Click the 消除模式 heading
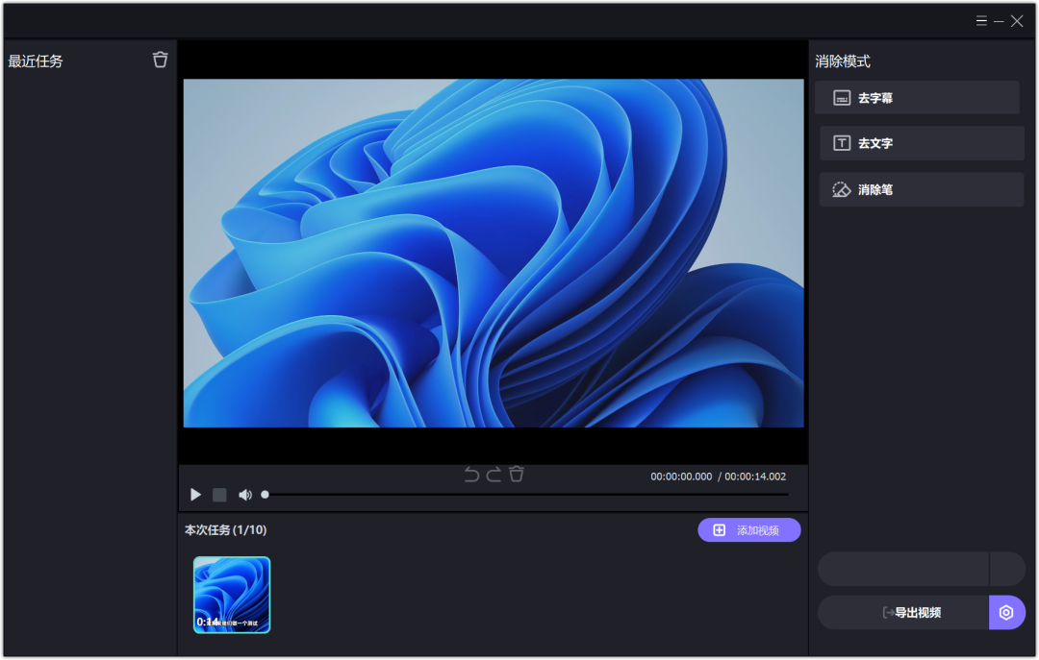1039x660 pixels. pos(843,61)
